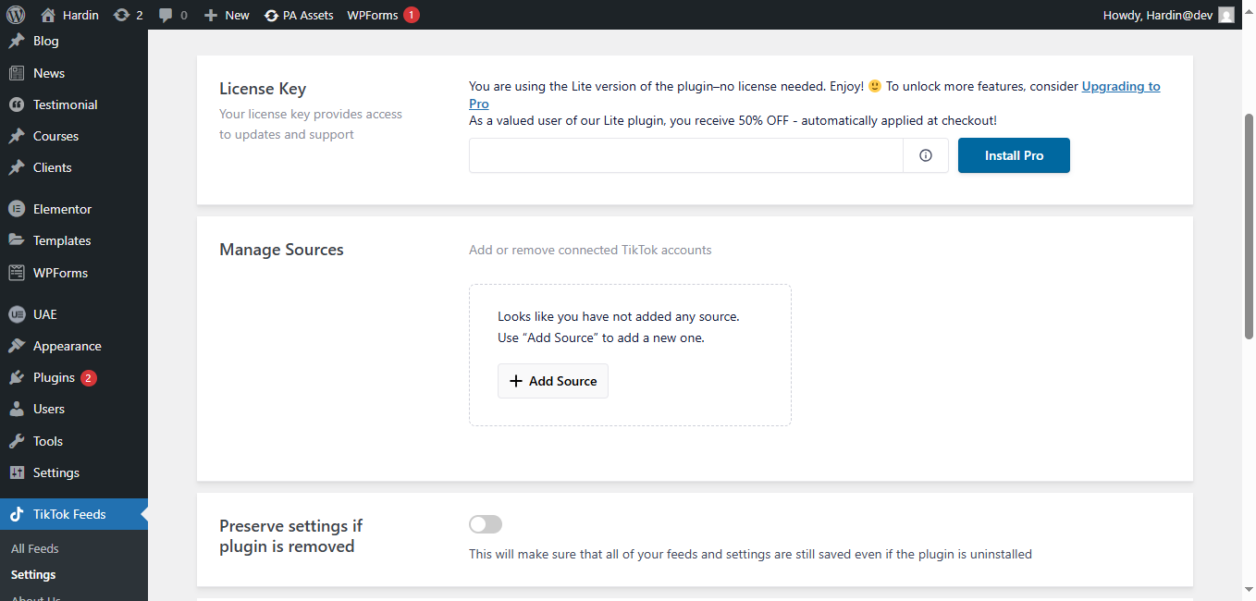
Task: Click the pin icon beside Courses
Action: click(x=17, y=136)
